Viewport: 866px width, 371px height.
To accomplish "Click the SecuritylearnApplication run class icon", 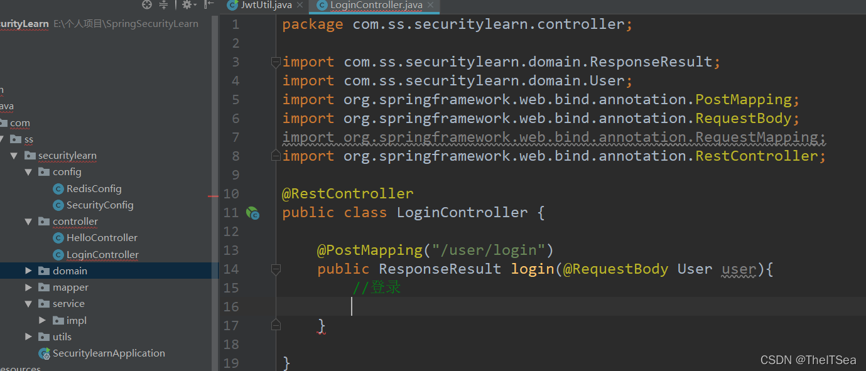I will coord(44,353).
